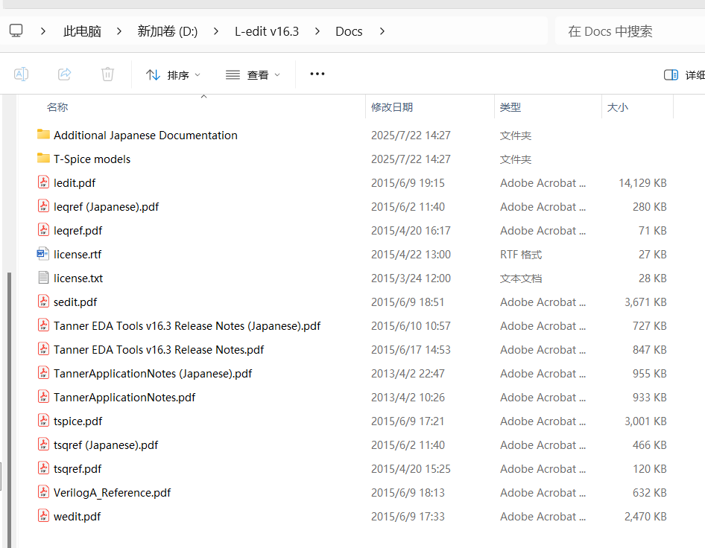Select tspice.pdf file icon
Screen dimensions: 705x548
(x=43, y=420)
